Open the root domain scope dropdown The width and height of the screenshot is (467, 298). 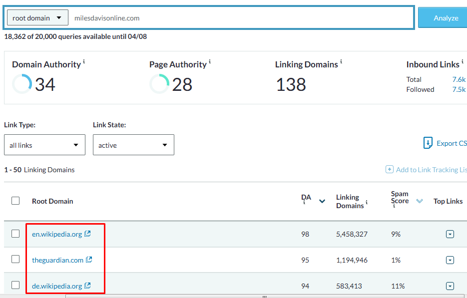coord(37,18)
